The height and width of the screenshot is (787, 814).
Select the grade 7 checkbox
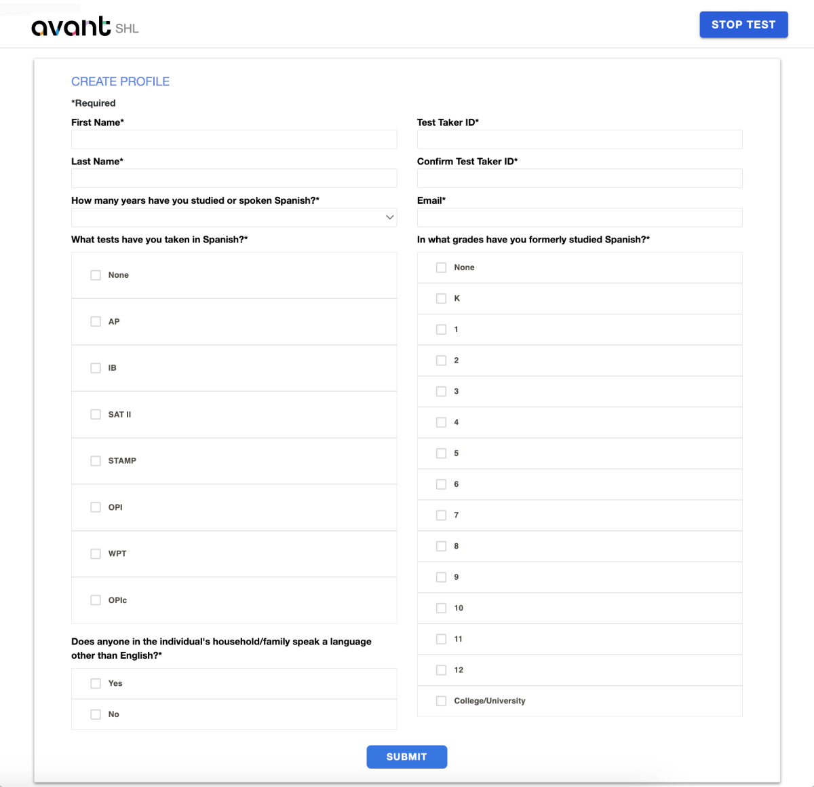pos(441,515)
